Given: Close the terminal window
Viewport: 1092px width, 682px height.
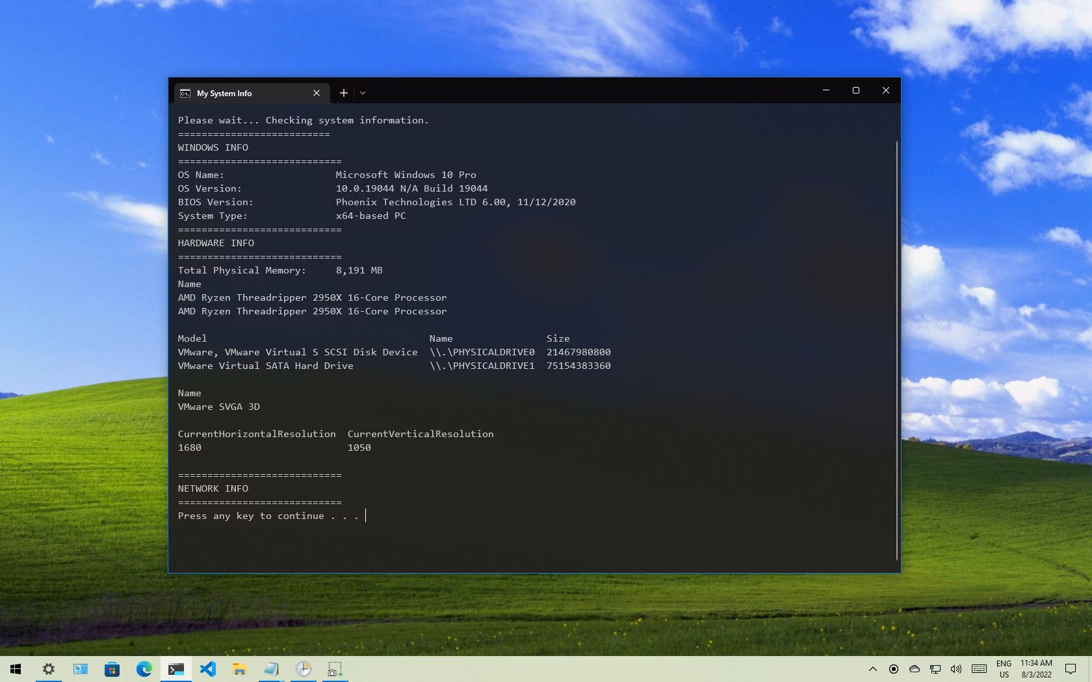Looking at the screenshot, I should 886,90.
